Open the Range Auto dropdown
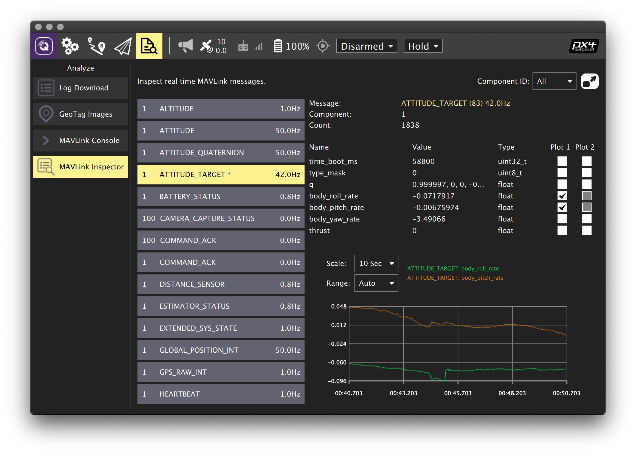This screenshot has width=636, height=455. click(x=376, y=283)
